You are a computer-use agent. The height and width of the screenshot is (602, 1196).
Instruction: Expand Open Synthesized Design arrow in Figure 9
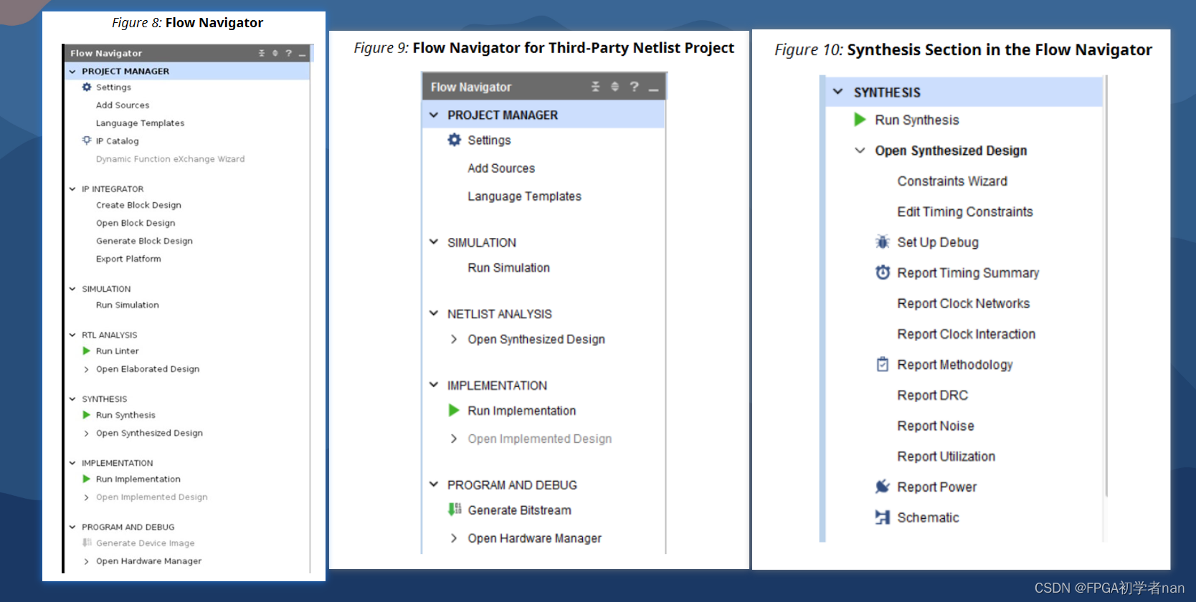[454, 339]
